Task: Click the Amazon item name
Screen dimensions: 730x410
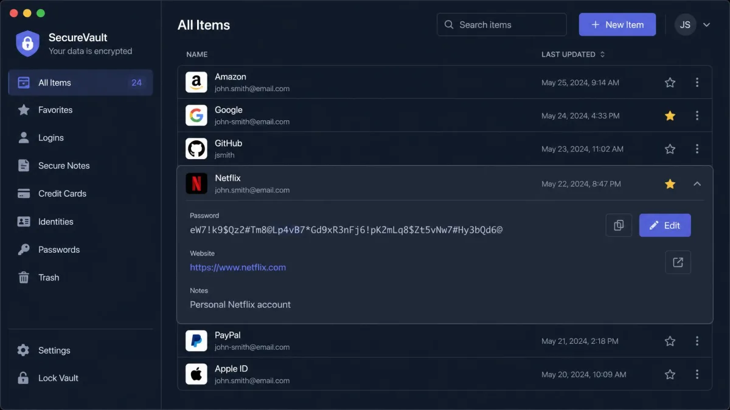Action: (231, 77)
